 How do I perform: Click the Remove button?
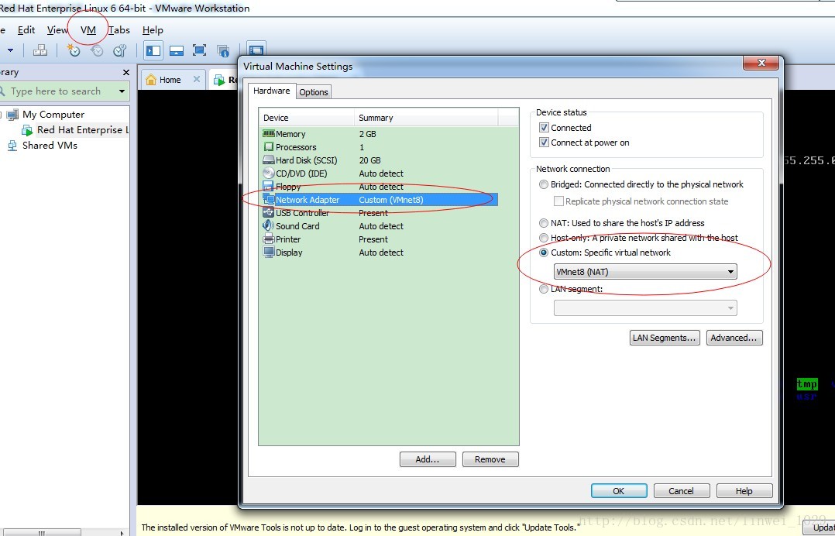point(490,459)
